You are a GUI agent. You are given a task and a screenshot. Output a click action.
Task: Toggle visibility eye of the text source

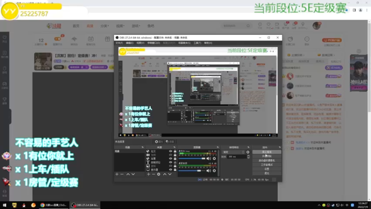pyautogui.click(x=170, y=162)
